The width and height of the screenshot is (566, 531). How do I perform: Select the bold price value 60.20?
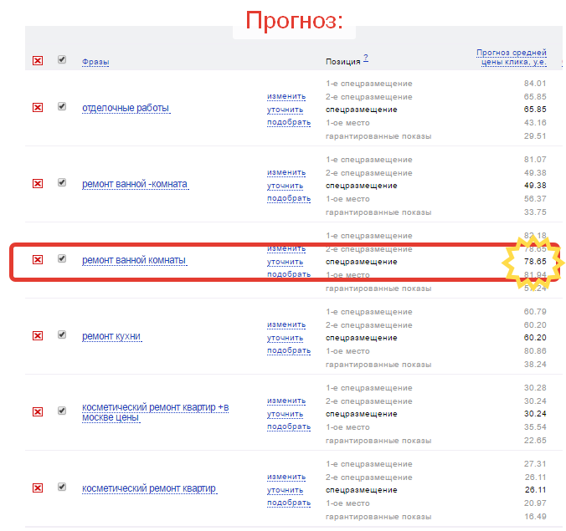click(535, 338)
